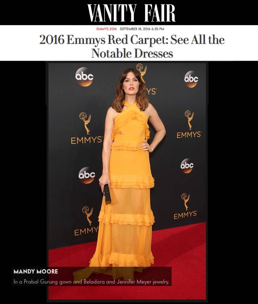The image size is (258, 304).
Task: Click the lower-right Emmy statuette logo
Action: tap(186, 202)
